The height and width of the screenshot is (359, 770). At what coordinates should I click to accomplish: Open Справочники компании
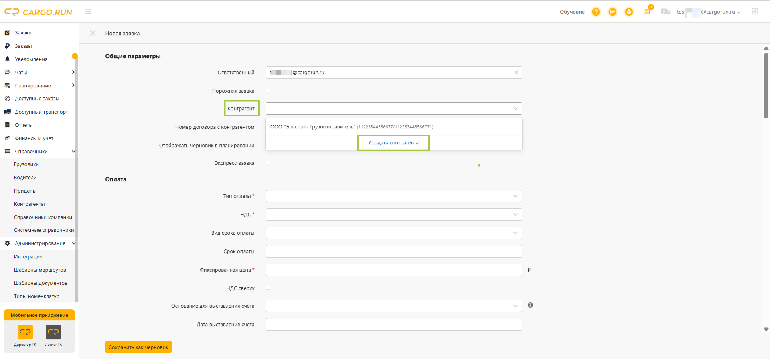[43, 217]
